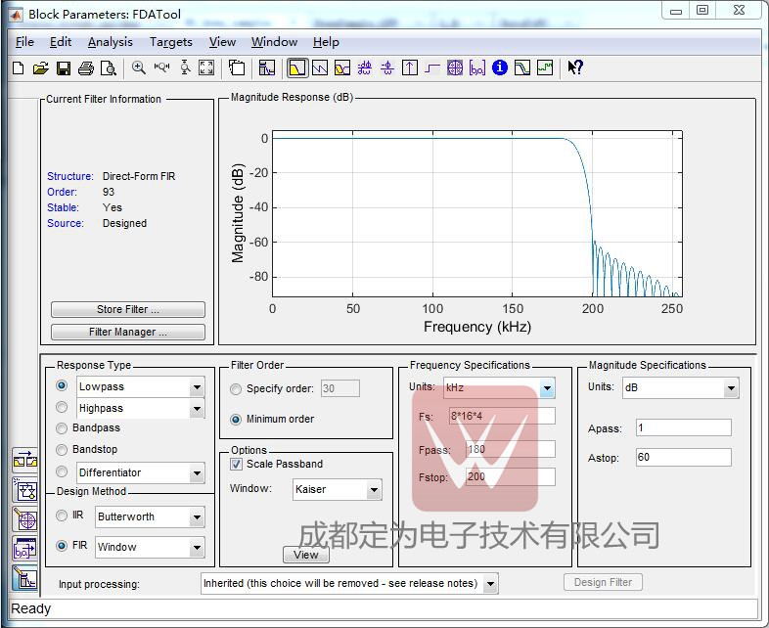The height and width of the screenshot is (628, 769).
Task: Select the Minimum order radio button
Action: [236, 420]
